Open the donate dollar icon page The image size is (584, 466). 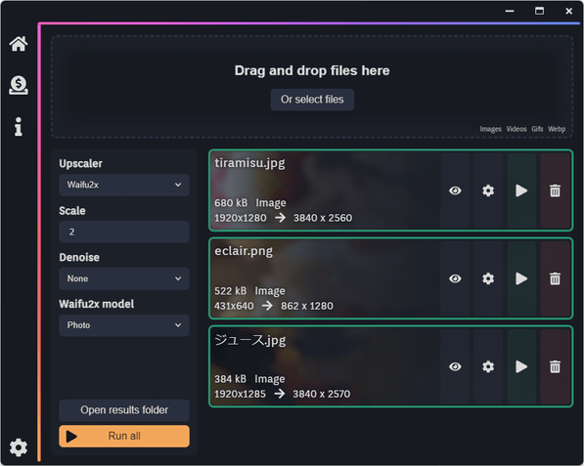(x=19, y=85)
